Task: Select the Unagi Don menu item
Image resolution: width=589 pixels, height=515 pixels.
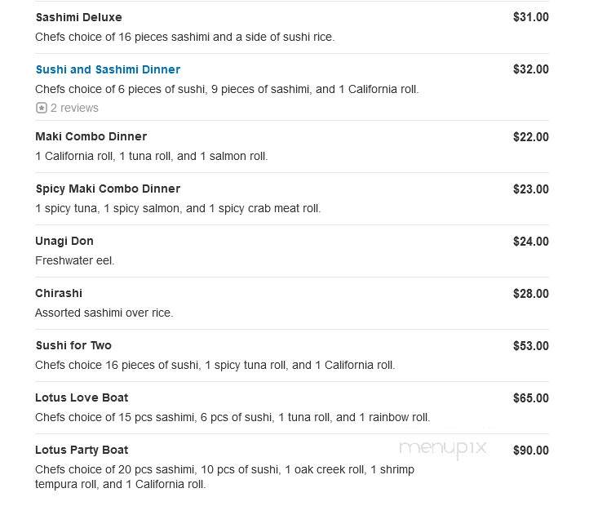Action: coord(64,241)
